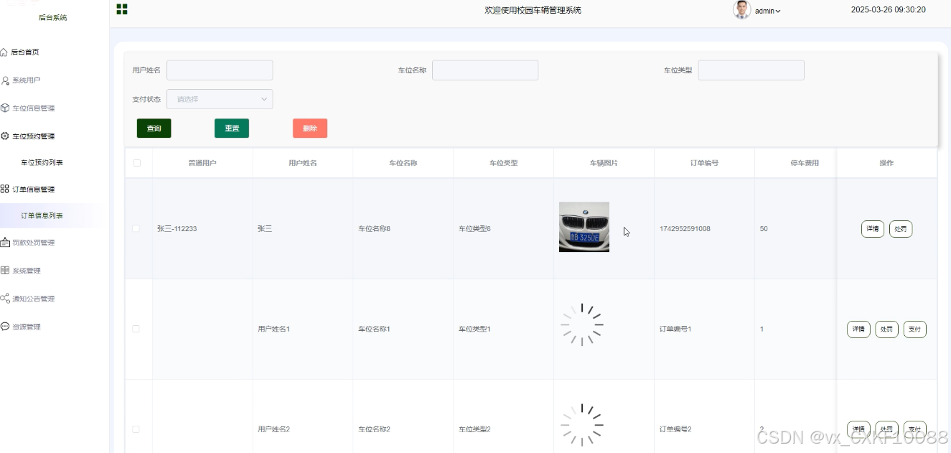The image size is (951, 453).
Task: Toggle the select-all checkbox in table header
Action: pyautogui.click(x=137, y=163)
